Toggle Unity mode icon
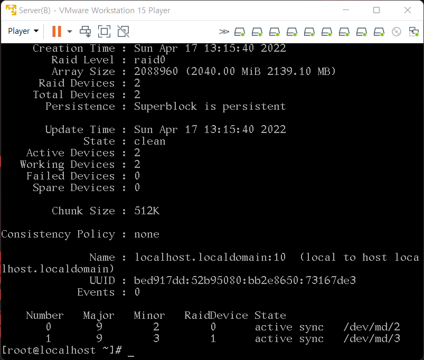424x360 pixels. (x=124, y=31)
